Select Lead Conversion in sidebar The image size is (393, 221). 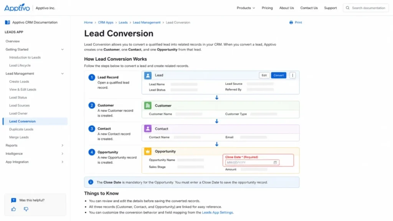click(x=35, y=121)
